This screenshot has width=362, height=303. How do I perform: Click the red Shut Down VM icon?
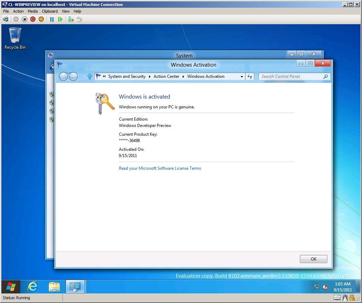(x=33, y=19)
